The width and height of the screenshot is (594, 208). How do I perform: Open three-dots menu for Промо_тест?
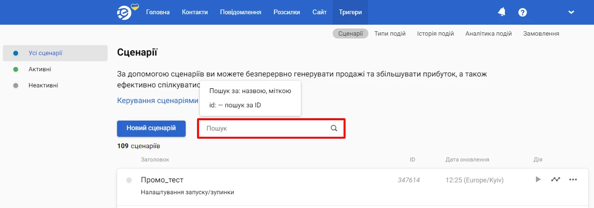tap(573, 180)
